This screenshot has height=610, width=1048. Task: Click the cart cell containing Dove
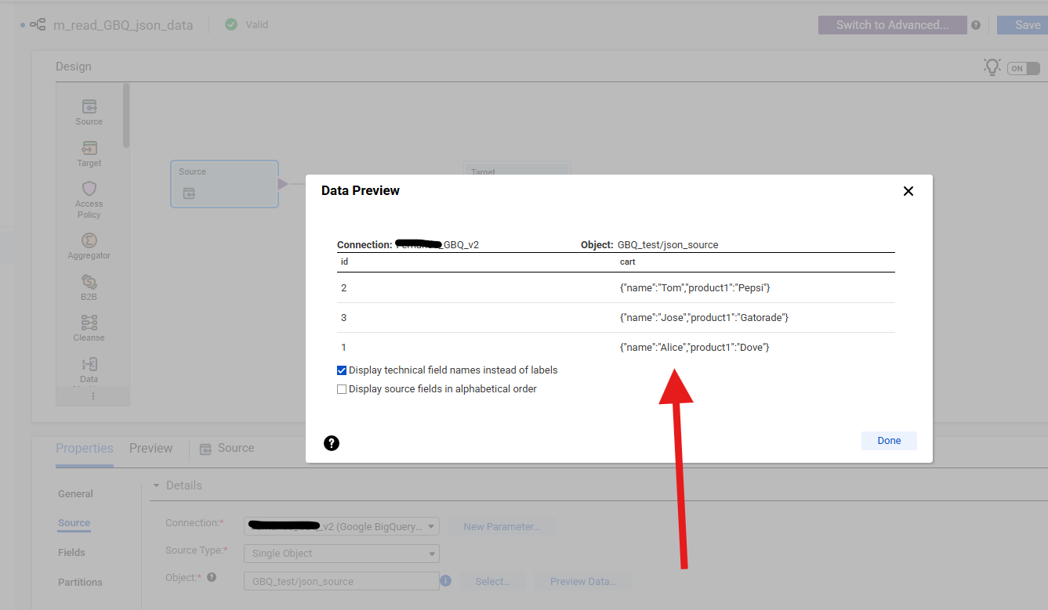pos(694,348)
